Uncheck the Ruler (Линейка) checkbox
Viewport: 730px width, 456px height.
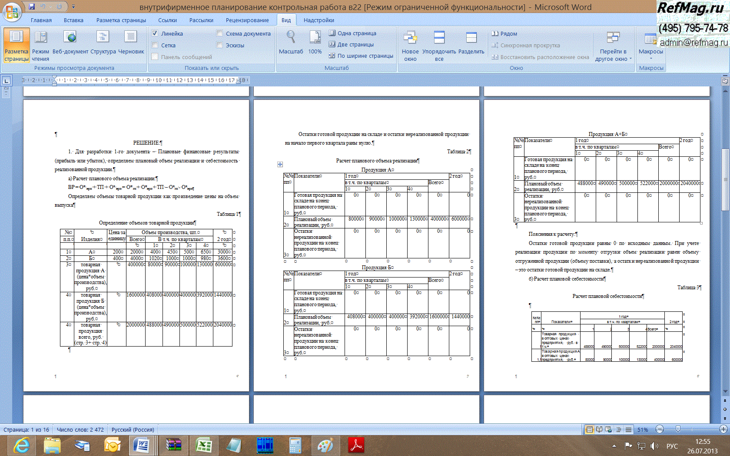pos(155,33)
